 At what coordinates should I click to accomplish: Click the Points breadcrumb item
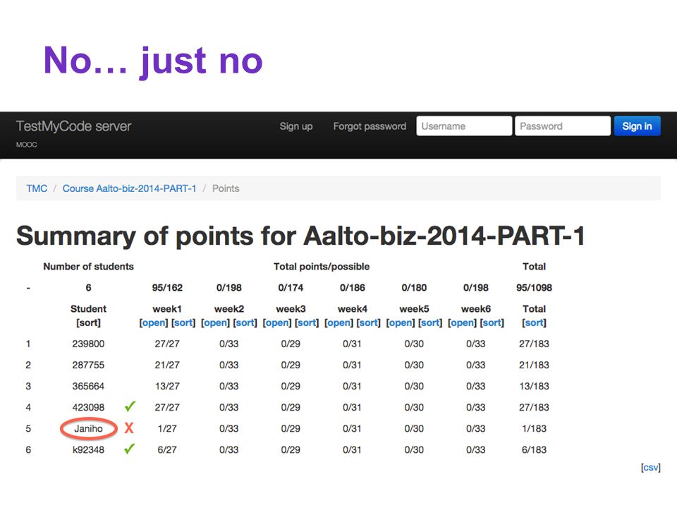pos(226,188)
